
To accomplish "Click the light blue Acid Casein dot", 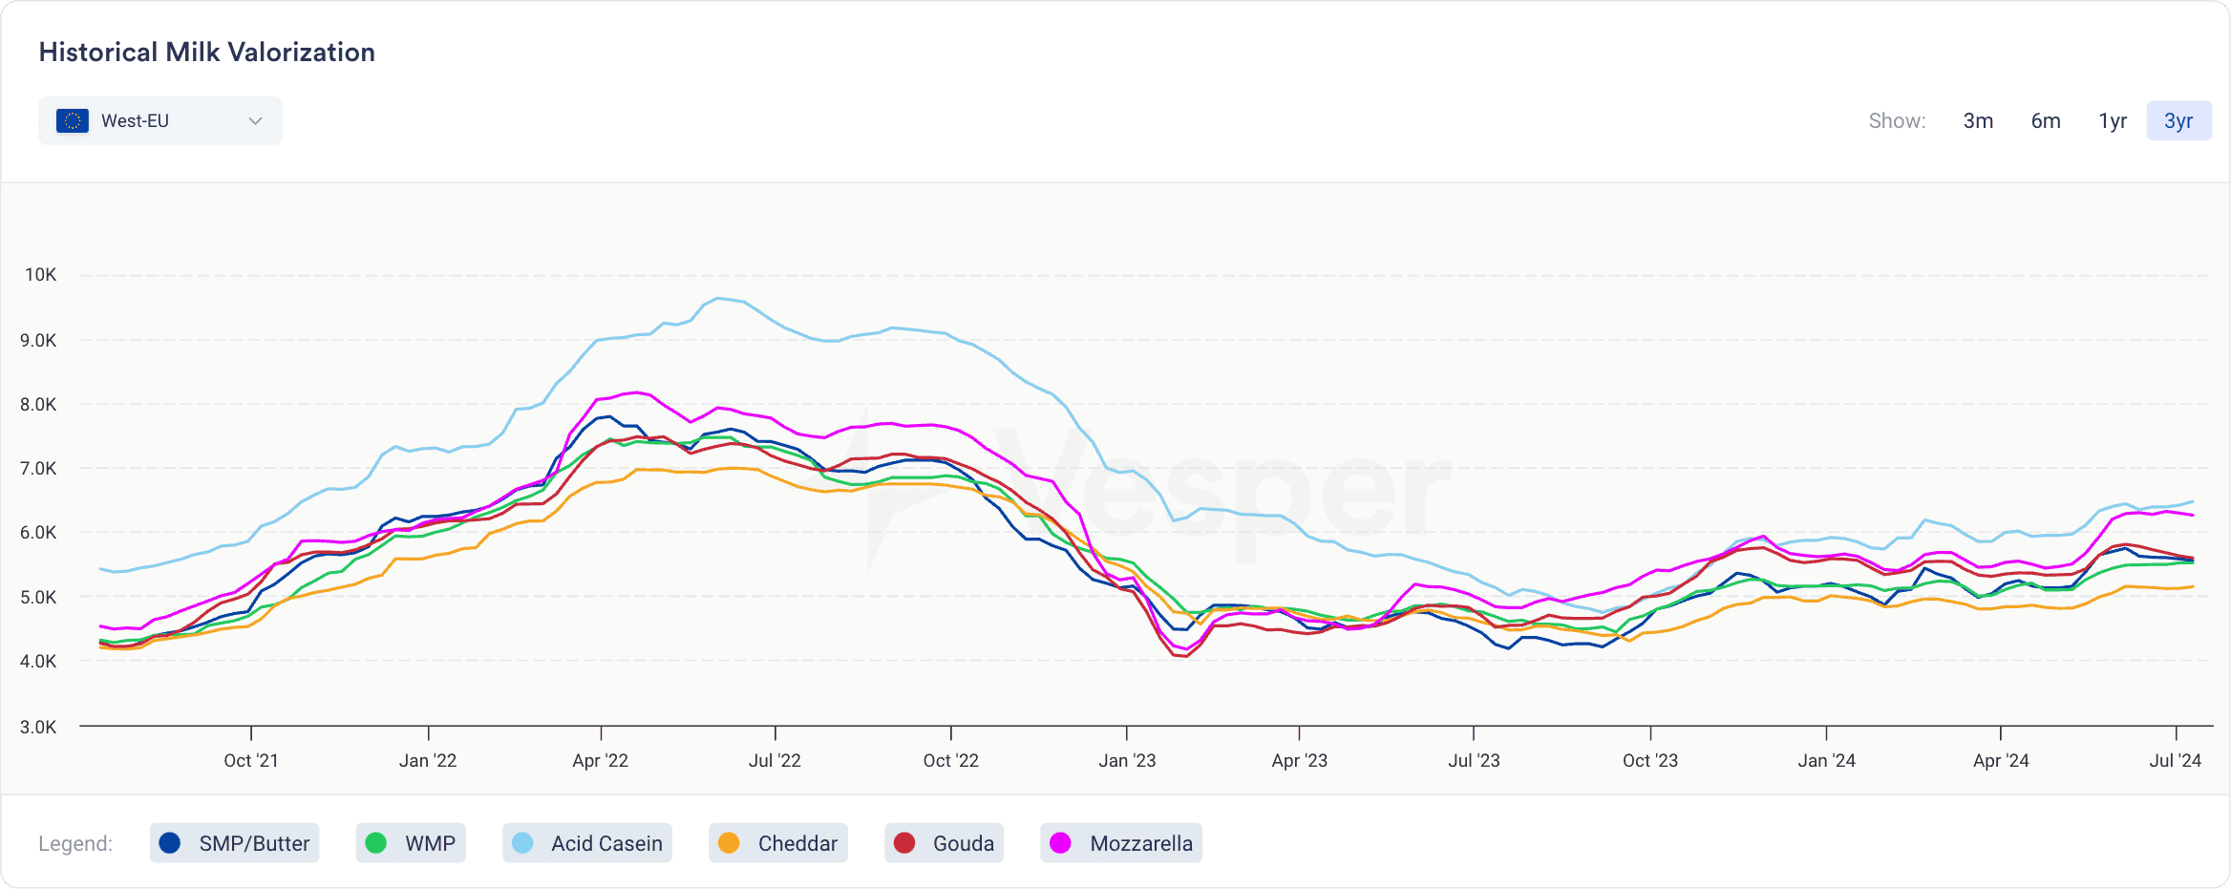I will [x=522, y=843].
